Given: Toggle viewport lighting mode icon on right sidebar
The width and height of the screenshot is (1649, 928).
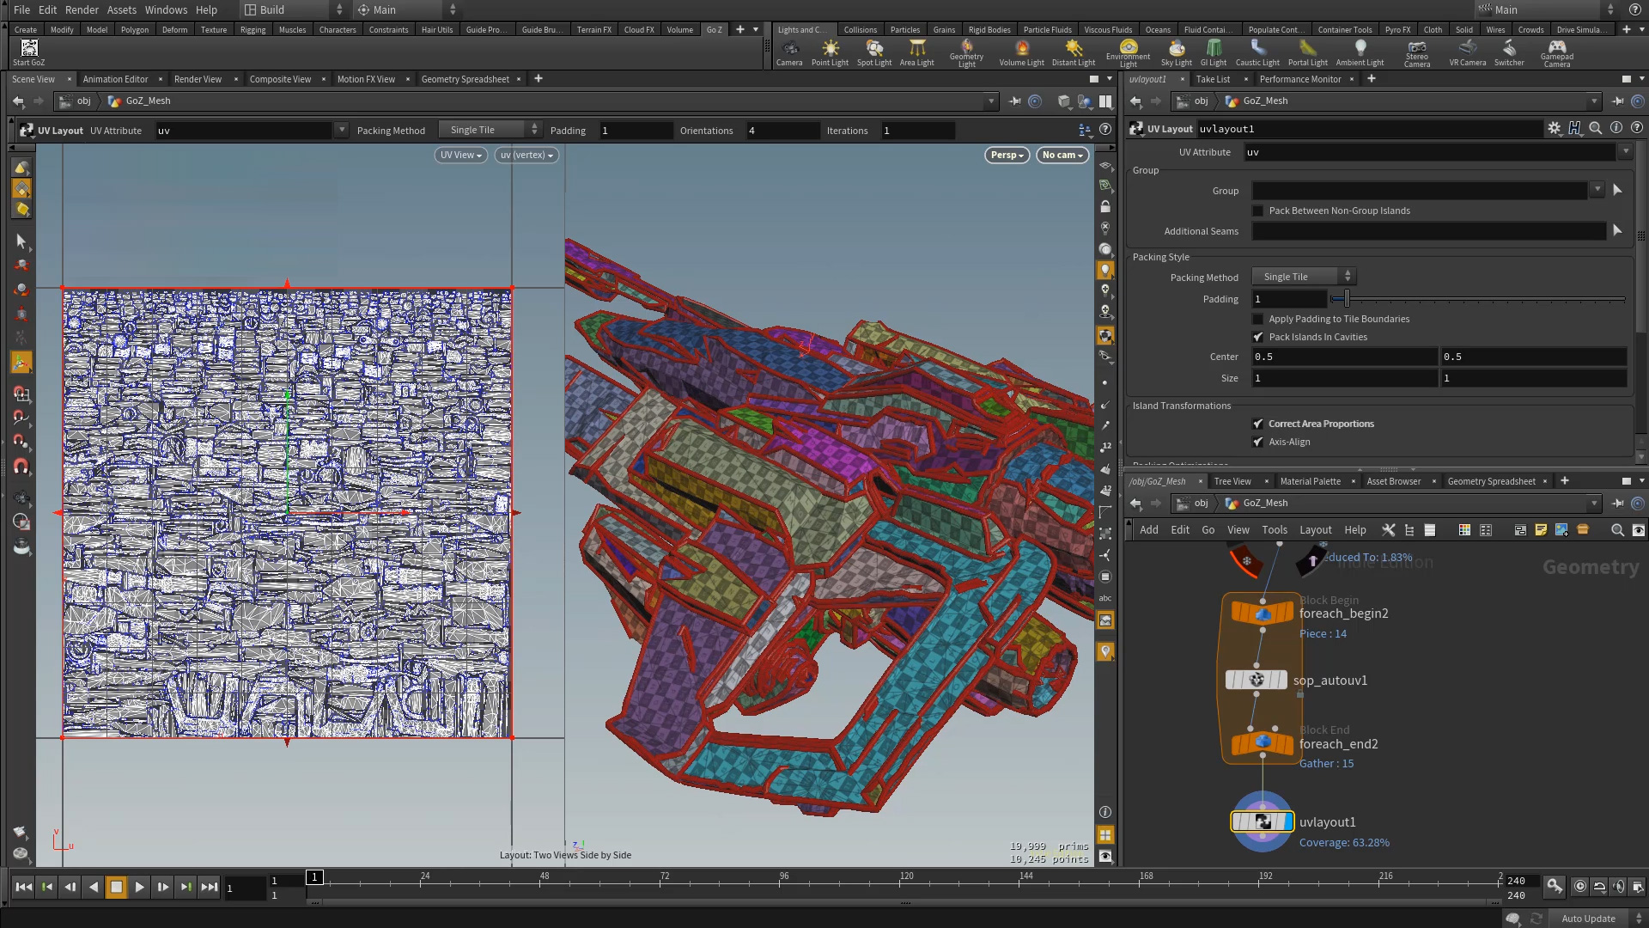Looking at the screenshot, I should pos(1105,270).
